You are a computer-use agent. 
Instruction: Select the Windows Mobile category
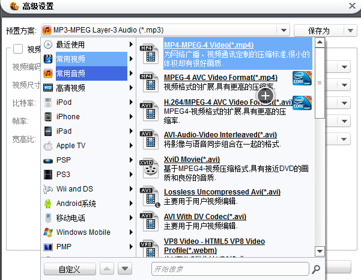click(x=88, y=232)
